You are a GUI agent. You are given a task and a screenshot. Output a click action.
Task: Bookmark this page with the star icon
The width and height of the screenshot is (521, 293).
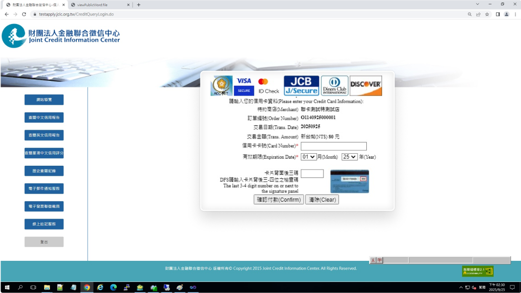coord(487,14)
